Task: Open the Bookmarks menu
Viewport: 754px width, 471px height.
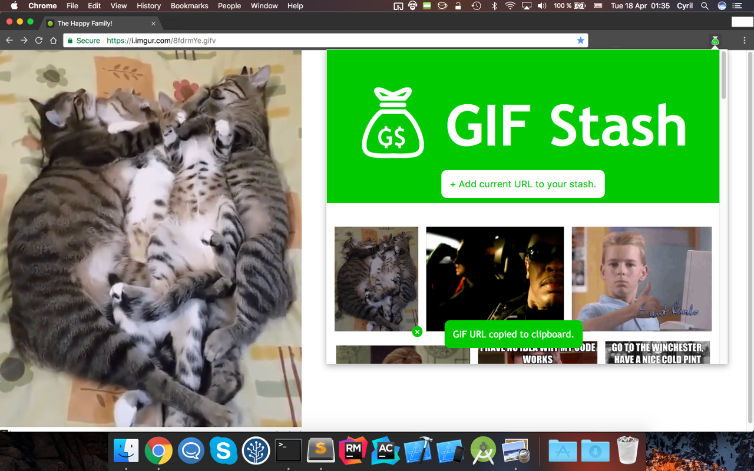Action: click(x=189, y=6)
